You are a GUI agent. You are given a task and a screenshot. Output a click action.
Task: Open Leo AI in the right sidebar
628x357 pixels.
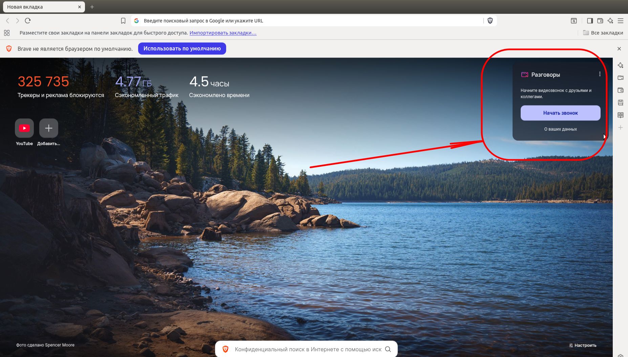(x=621, y=65)
